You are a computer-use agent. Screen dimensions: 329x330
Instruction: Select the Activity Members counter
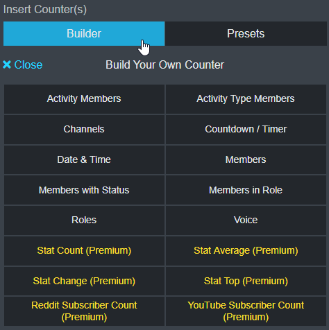pyautogui.click(x=84, y=99)
